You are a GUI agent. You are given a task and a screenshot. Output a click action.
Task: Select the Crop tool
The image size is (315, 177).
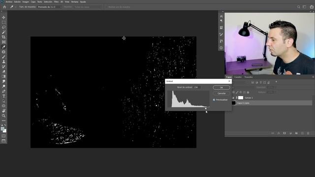point(3,37)
